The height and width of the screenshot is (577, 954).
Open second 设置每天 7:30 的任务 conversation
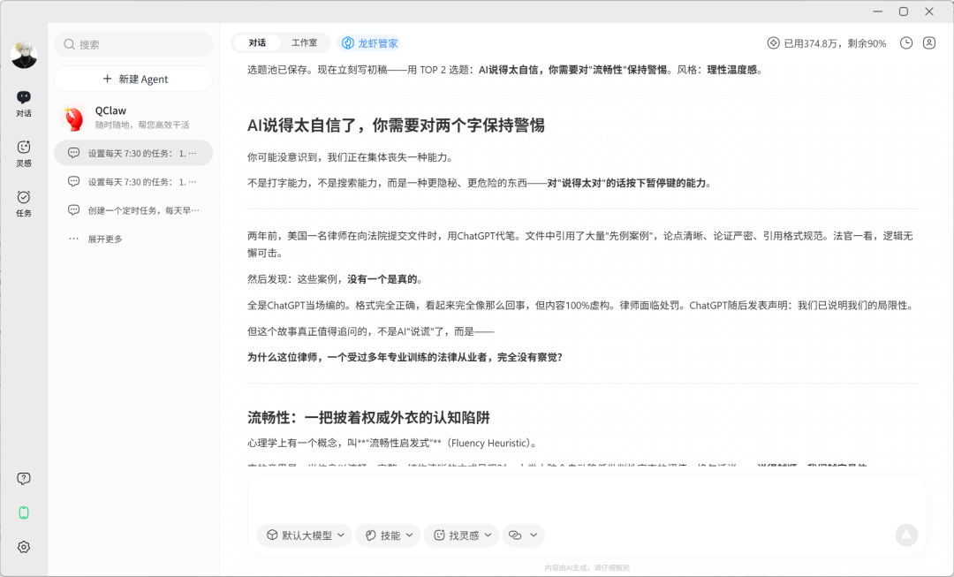pos(133,181)
